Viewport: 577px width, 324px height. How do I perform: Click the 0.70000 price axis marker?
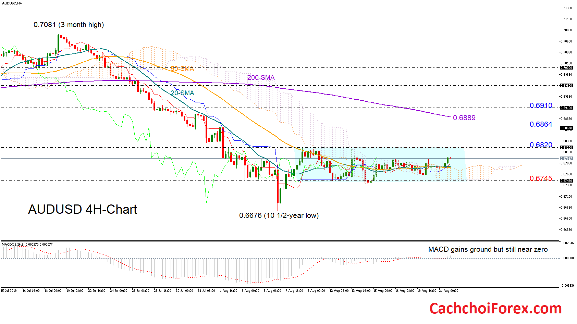pos(566,68)
